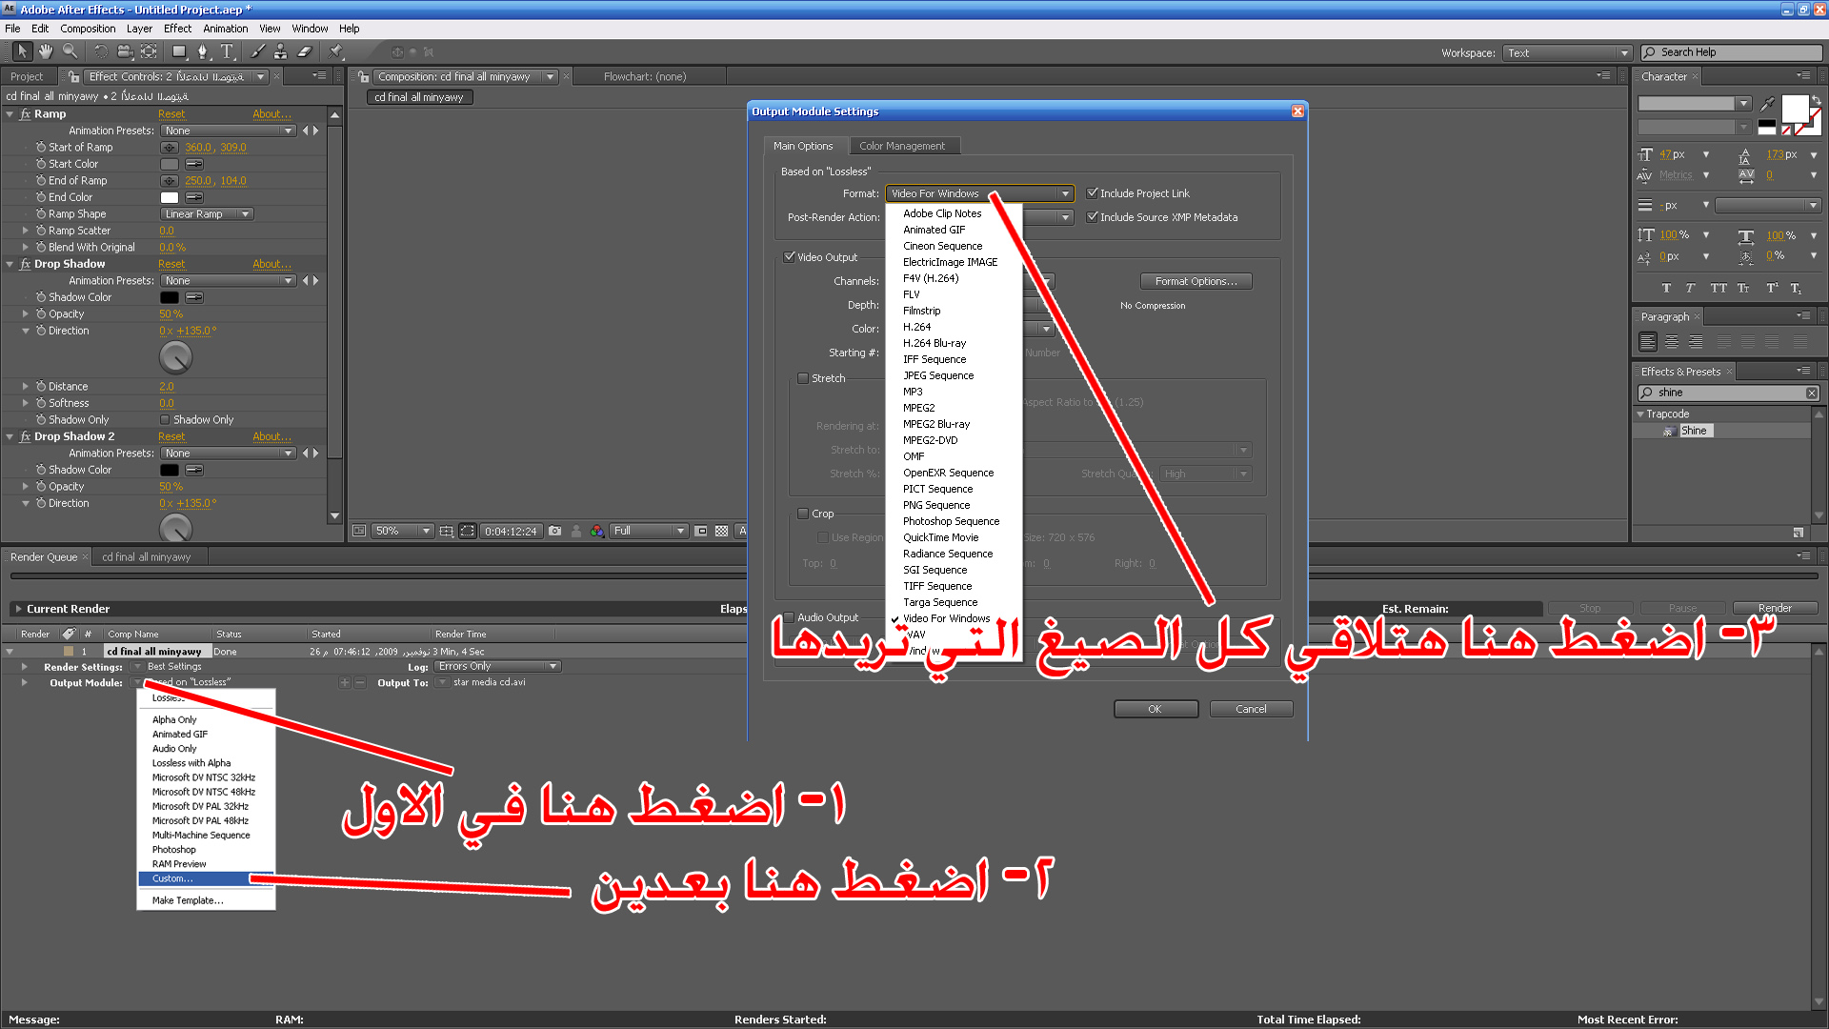Enable the Stretch checkbox
The image size is (1829, 1029).
[x=803, y=377]
